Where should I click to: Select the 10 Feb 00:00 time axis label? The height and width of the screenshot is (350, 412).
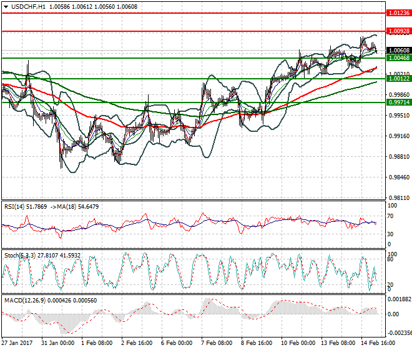[298, 343]
